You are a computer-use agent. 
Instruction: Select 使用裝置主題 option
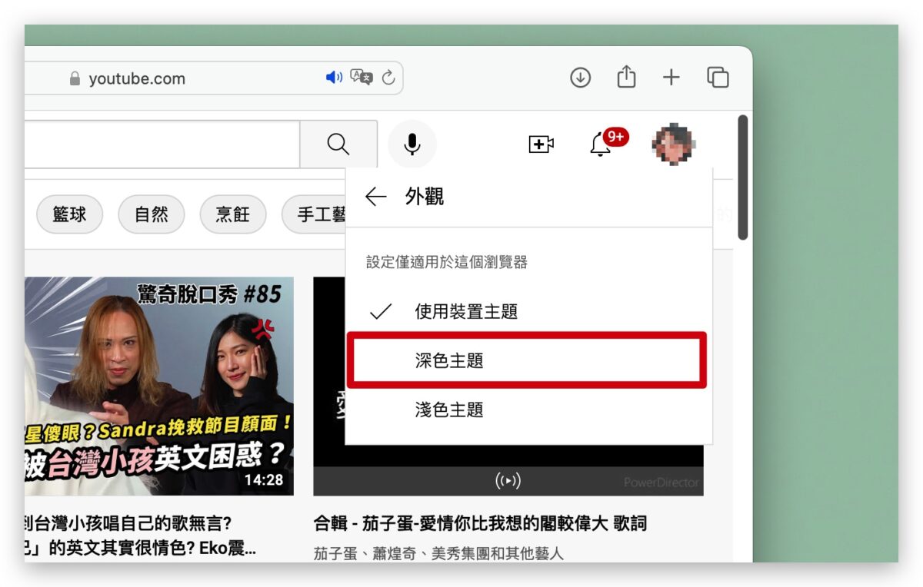coord(529,311)
